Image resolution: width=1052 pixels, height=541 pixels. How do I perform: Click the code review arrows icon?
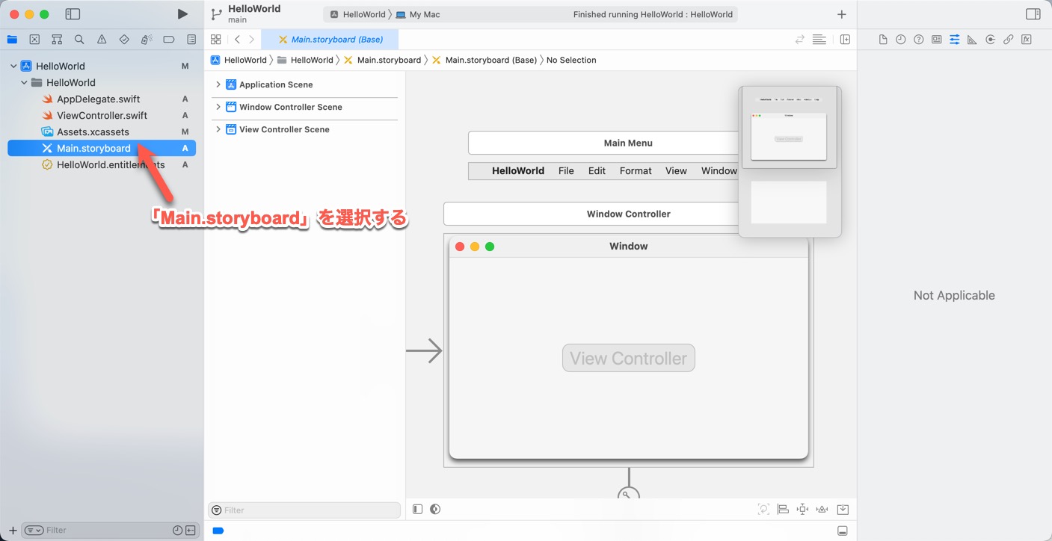800,40
